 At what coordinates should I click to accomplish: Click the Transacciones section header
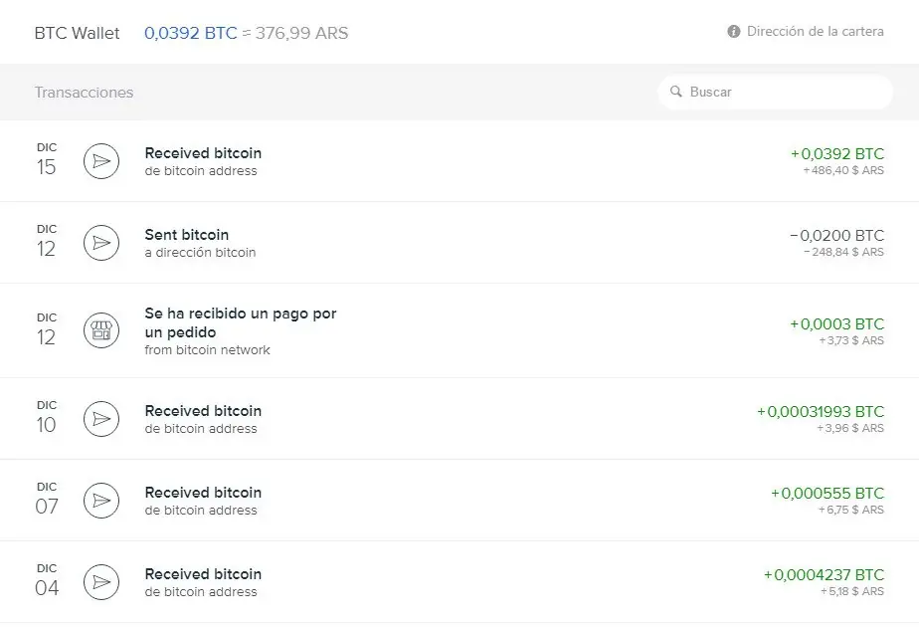click(84, 93)
